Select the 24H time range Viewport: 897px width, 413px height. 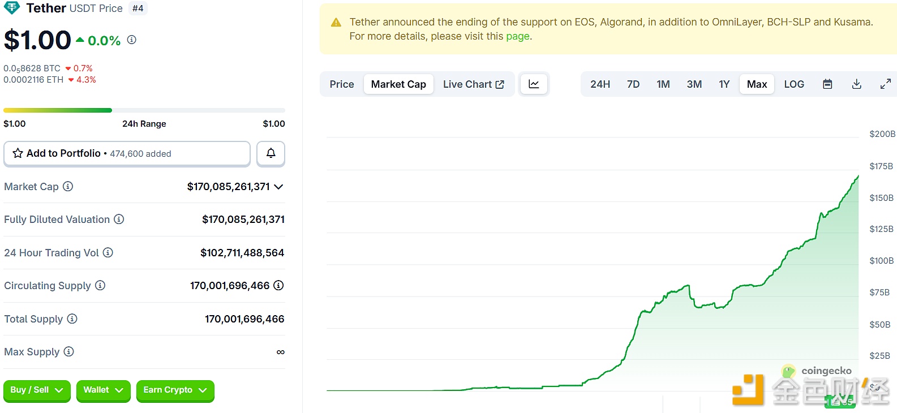pyautogui.click(x=600, y=84)
